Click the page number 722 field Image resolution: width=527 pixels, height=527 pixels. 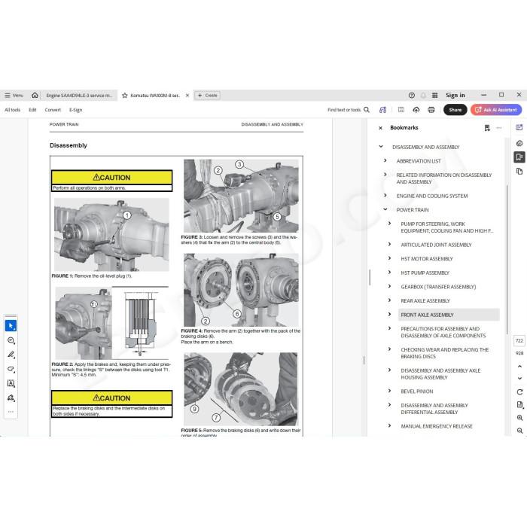click(x=519, y=341)
